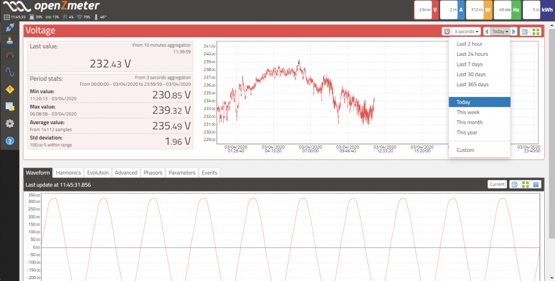The height and width of the screenshot is (281, 555).
Task: Expand the Voltage panel with green arrows icon
Action: [536, 31]
